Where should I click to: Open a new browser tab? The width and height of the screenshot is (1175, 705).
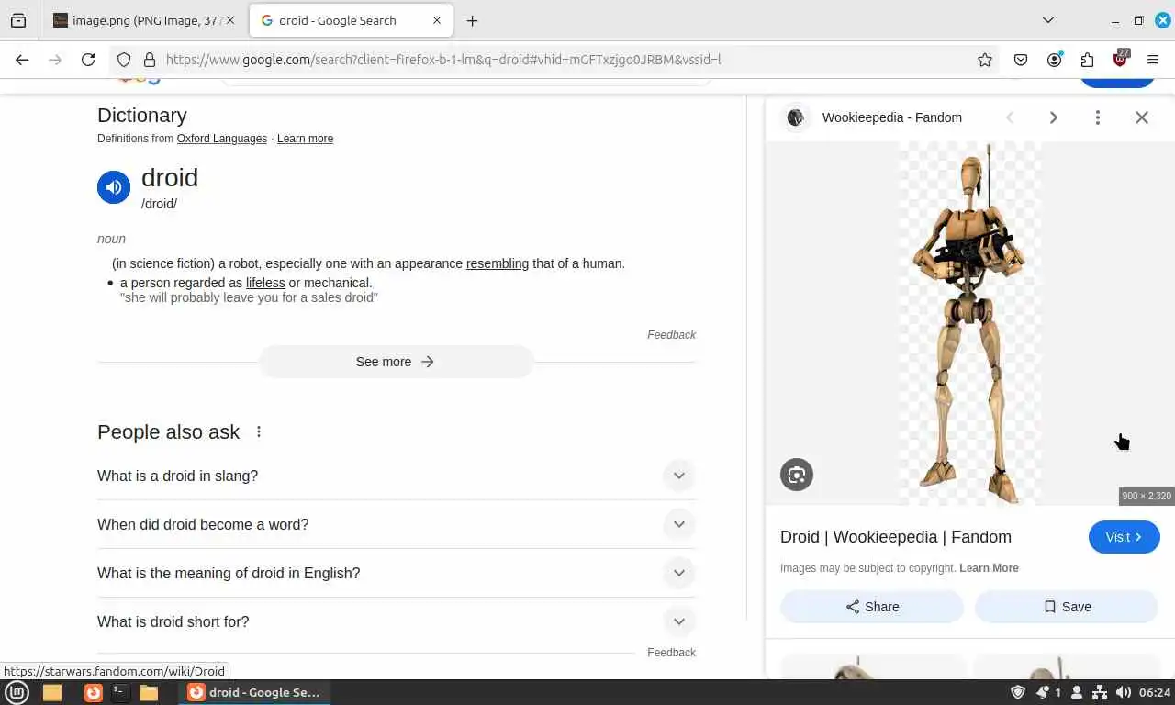click(472, 20)
